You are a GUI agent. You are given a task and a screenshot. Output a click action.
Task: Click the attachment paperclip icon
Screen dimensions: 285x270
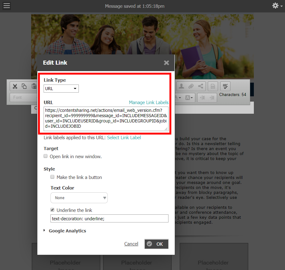point(191,86)
